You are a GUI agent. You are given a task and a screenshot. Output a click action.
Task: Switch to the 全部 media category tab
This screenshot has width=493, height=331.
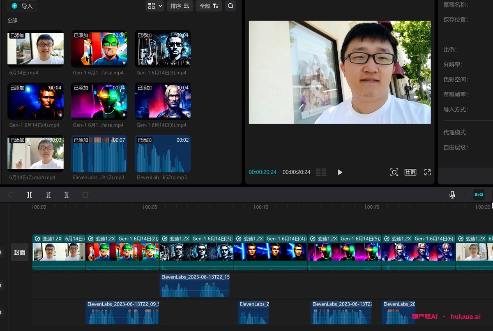12,20
